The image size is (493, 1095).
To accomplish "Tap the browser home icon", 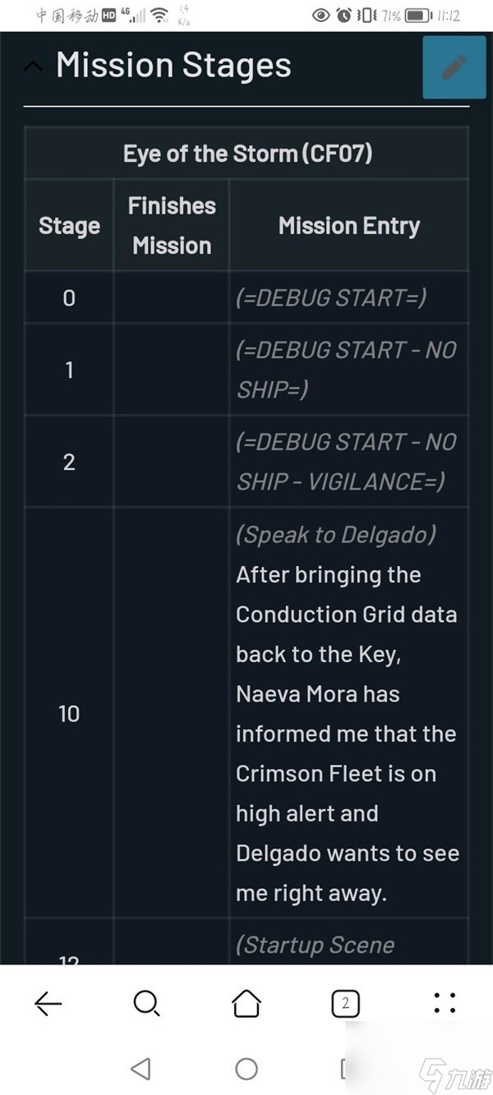I will [x=246, y=1003].
